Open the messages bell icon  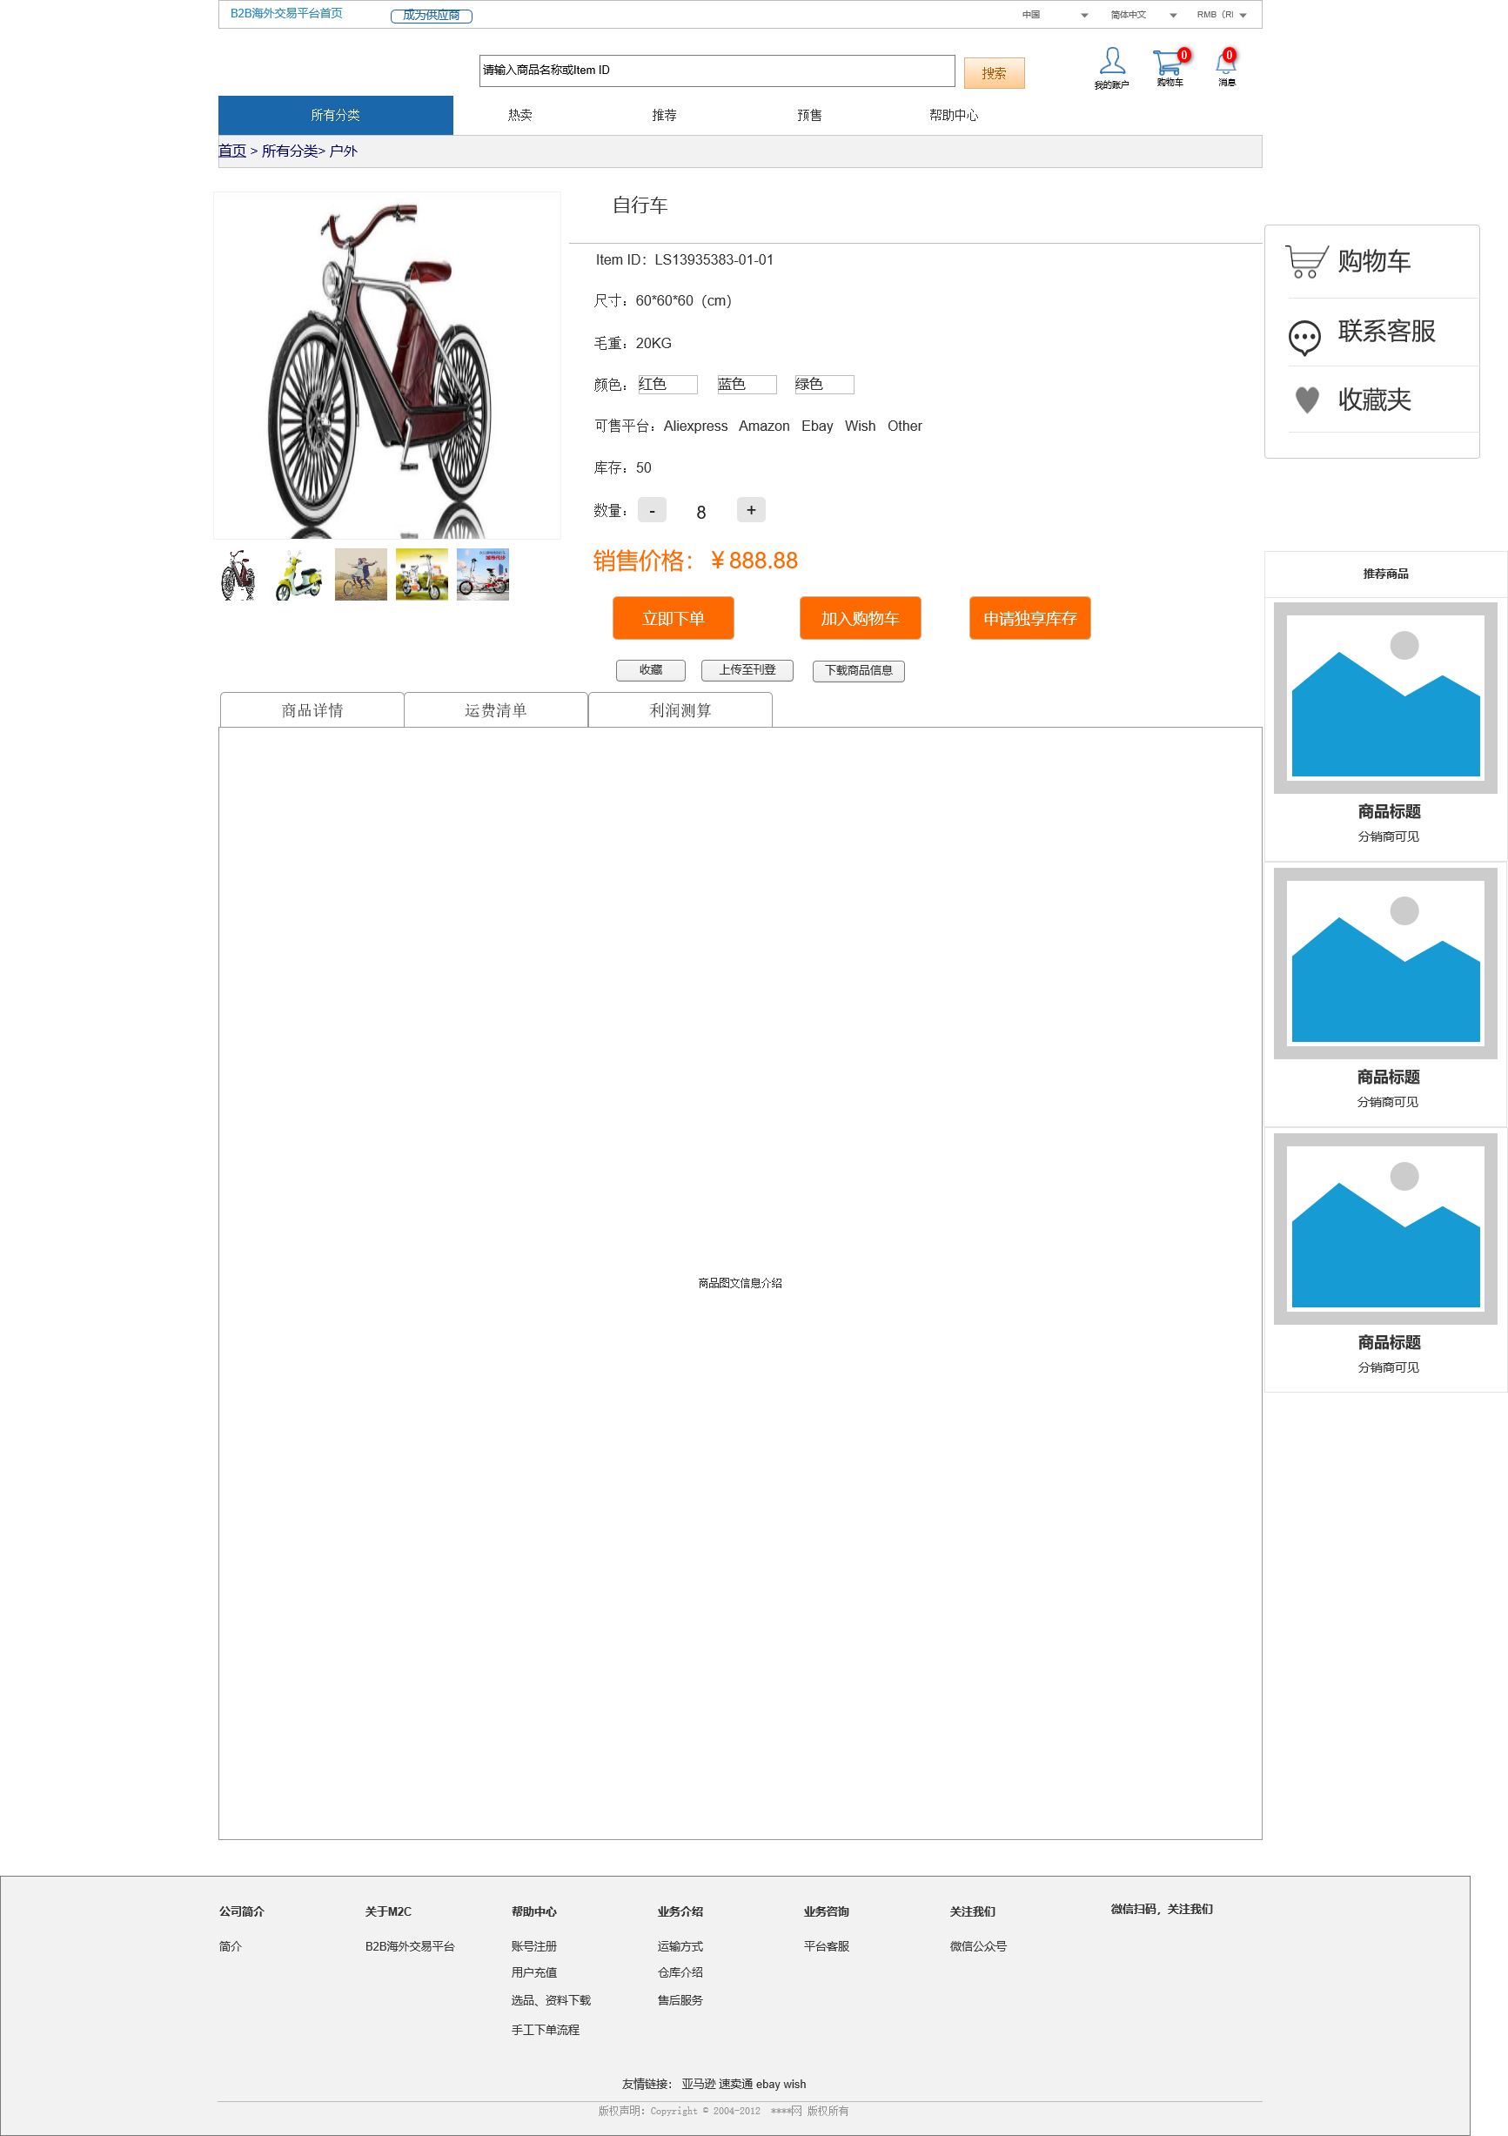pos(1226,64)
